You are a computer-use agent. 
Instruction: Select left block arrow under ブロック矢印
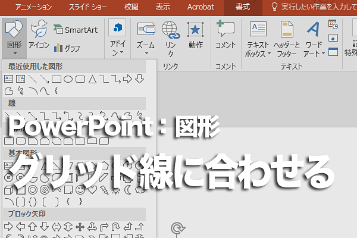(20, 227)
